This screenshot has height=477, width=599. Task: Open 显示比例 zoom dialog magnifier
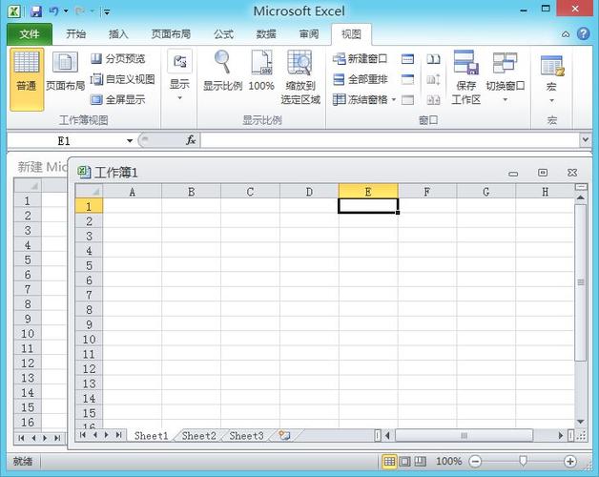pos(222,72)
